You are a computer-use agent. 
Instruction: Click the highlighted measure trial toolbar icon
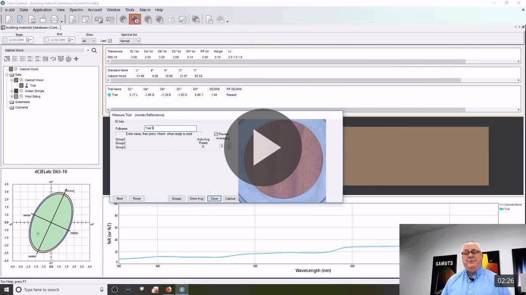[x=135, y=19]
